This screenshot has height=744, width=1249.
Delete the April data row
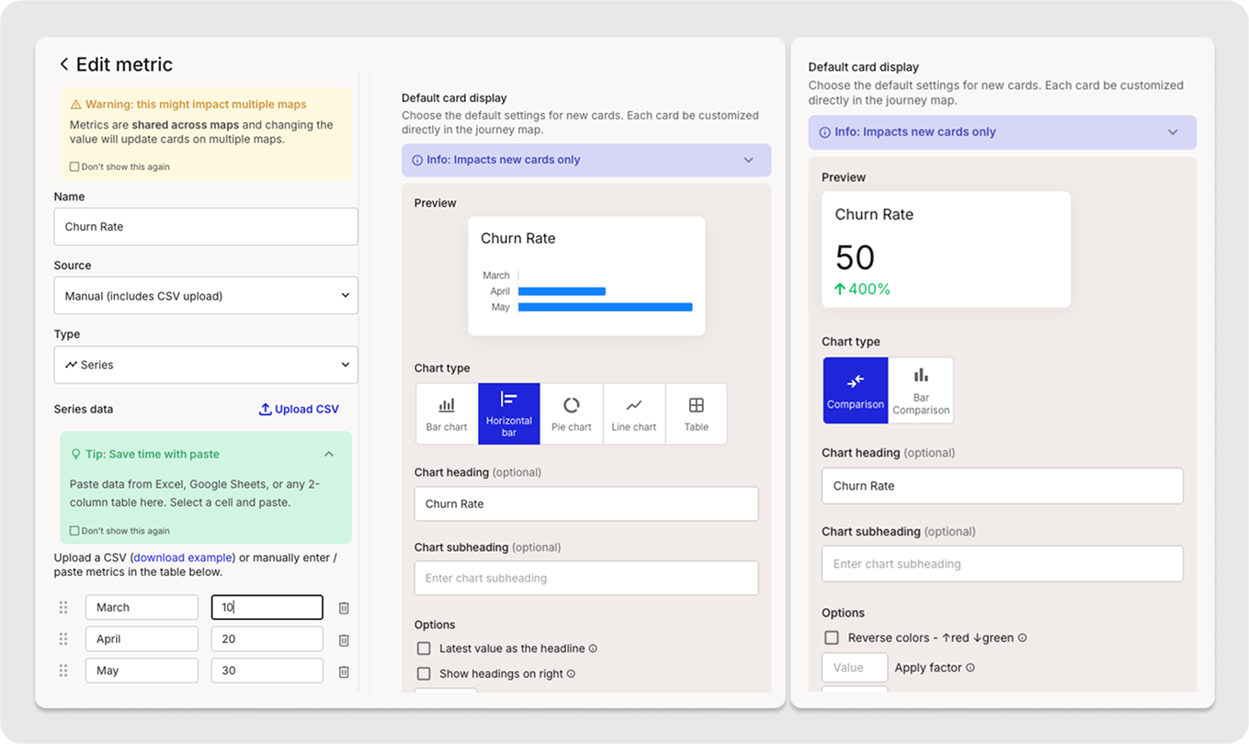[344, 640]
